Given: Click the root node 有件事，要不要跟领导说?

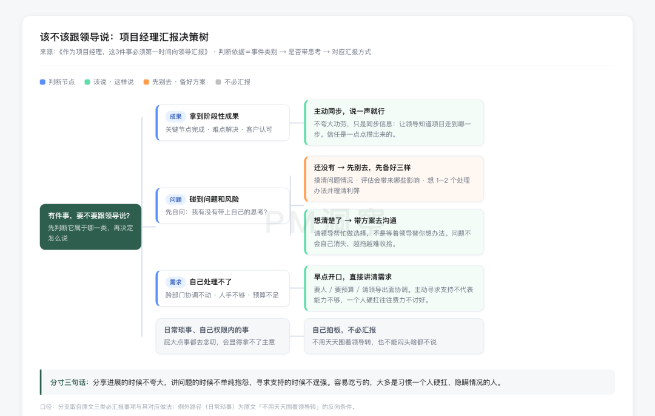Looking at the screenshot, I should click(x=90, y=227).
